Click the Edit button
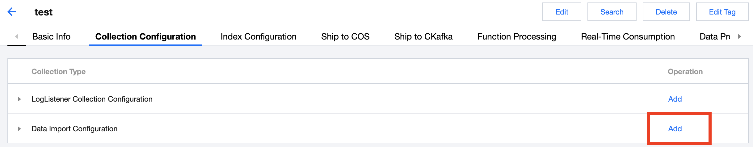 (x=562, y=12)
